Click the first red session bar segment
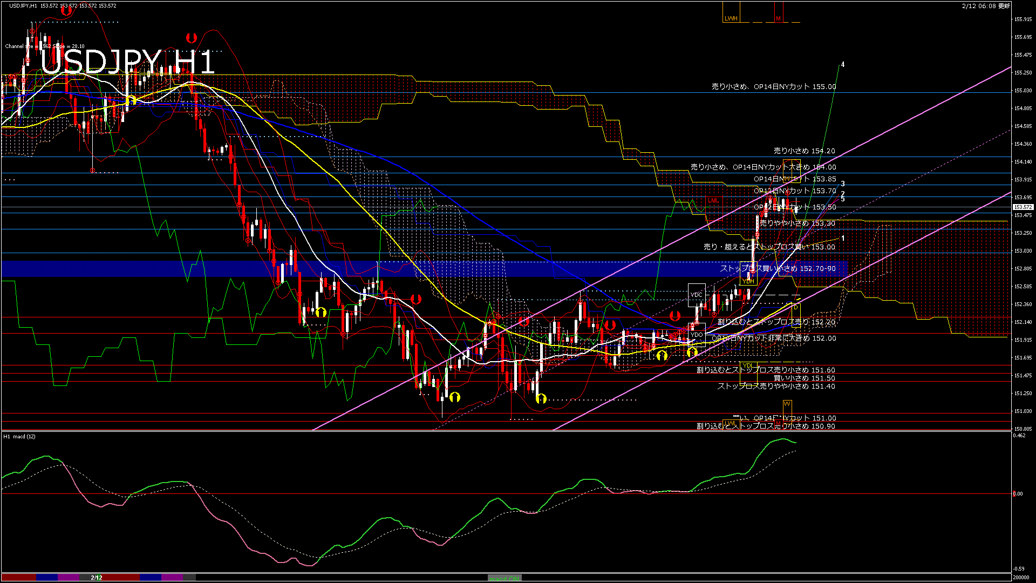The image size is (1036, 583). [19, 578]
